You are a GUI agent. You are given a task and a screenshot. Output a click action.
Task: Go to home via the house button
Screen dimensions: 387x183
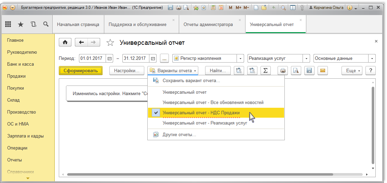click(x=65, y=42)
